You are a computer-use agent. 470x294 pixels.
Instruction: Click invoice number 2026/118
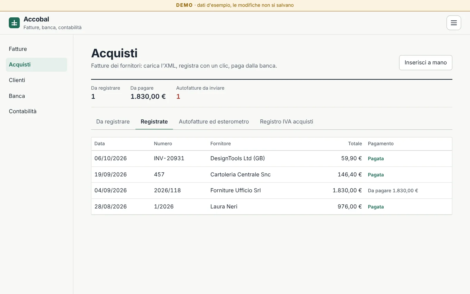(167, 191)
